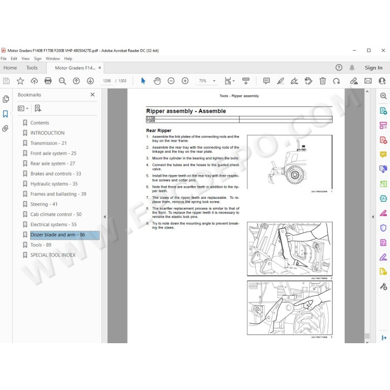Go to previous page arrow
Screen dimensions: 390x390
(x=76, y=81)
